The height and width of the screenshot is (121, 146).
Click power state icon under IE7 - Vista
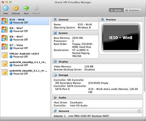11,48
